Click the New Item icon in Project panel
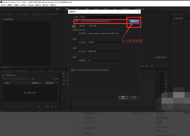Image resolution: width=190 pixels, height=136 pixels. 52,107
